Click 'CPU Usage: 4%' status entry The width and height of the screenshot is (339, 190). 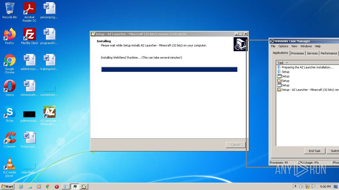(x=315, y=163)
